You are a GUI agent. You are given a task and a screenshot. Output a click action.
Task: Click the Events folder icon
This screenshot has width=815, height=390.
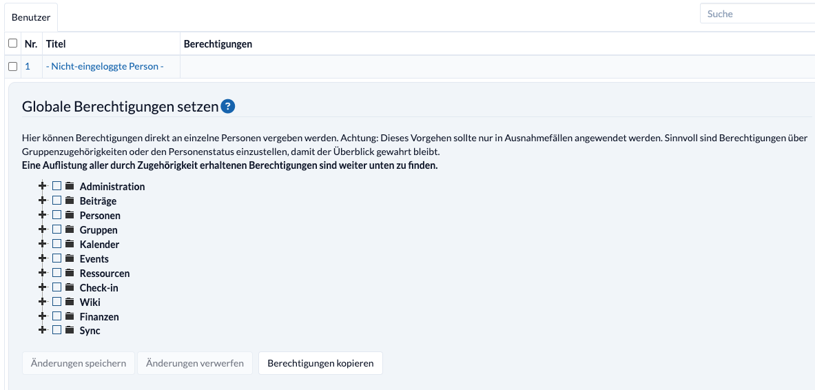pos(70,258)
